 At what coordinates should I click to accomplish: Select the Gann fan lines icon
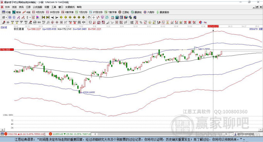pyautogui.click(x=95, y=22)
